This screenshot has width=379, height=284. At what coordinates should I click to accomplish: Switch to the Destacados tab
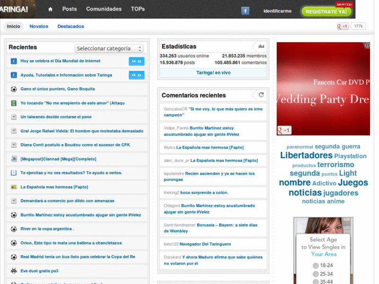[71, 27]
